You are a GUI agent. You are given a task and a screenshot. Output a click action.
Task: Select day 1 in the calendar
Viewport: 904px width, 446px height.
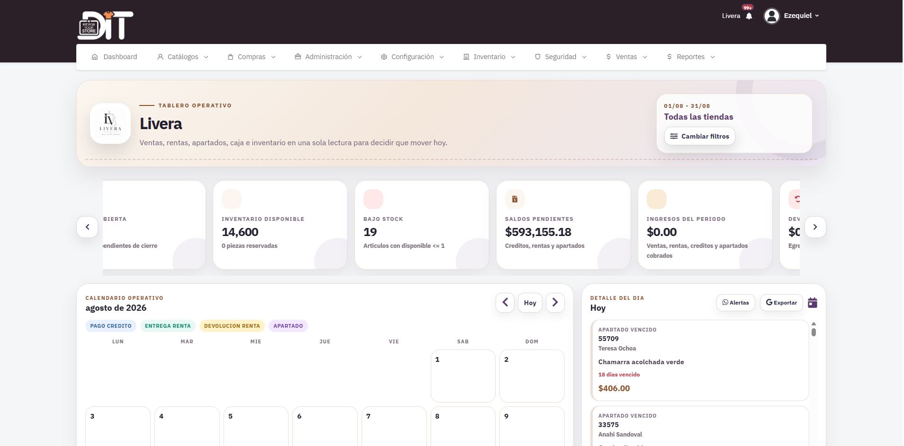(x=463, y=376)
